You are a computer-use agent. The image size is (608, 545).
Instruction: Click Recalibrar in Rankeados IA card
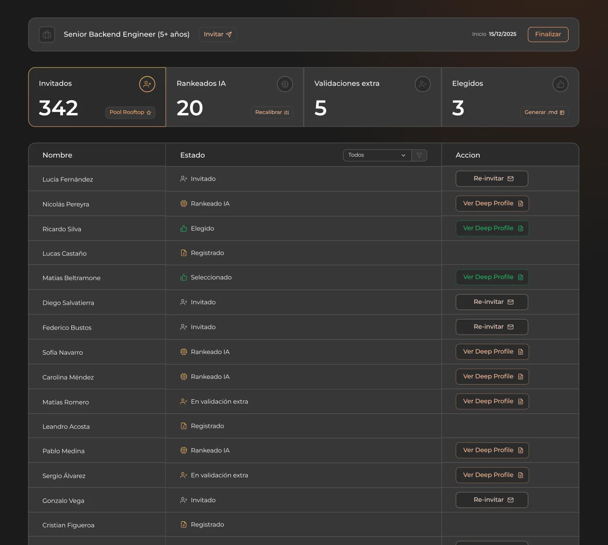coord(272,113)
